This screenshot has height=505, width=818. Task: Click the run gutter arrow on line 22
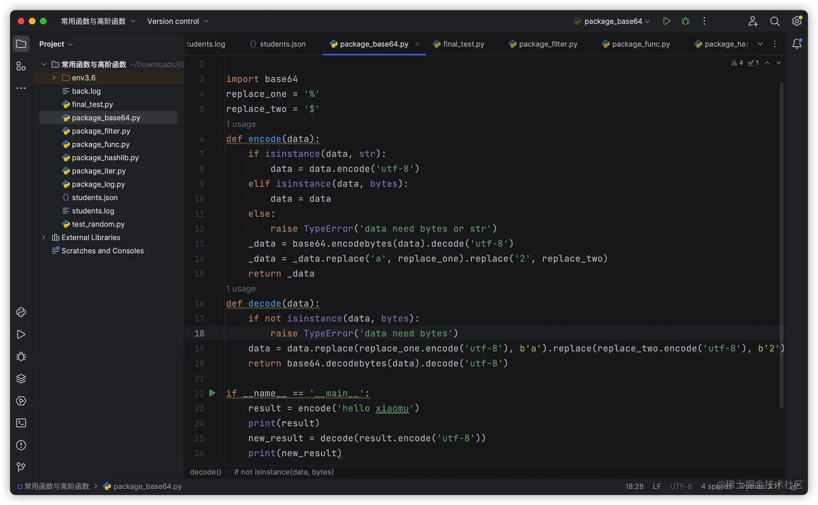213,393
